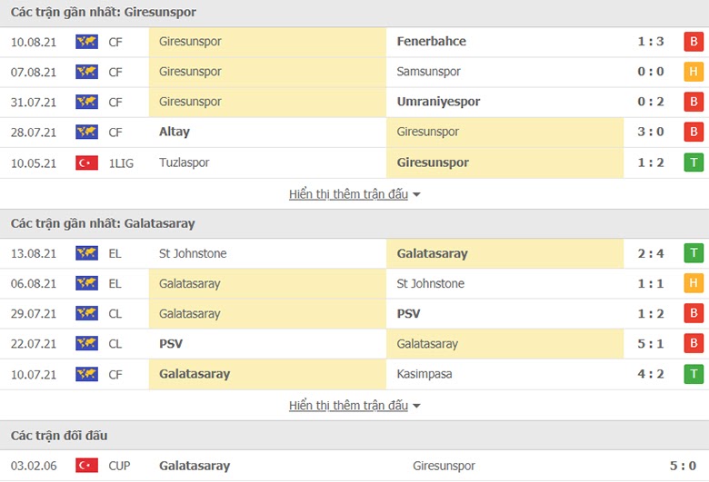709x482 pixels.
Task: Click the red B badge on Giresunspor–Fenerbahce row
Action: [694, 42]
